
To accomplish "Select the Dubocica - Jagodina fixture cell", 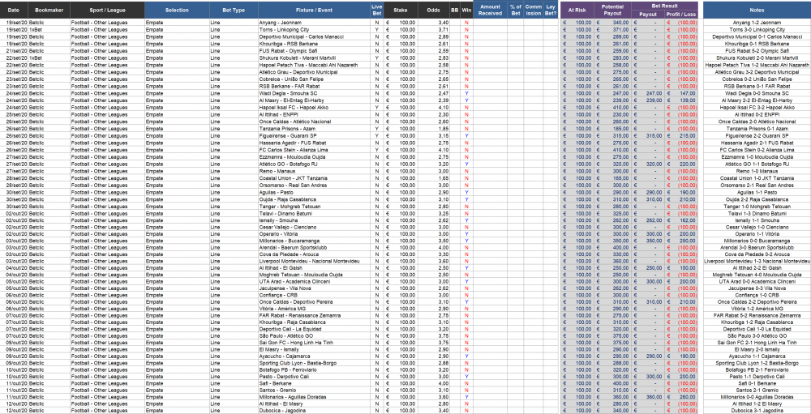I will 315,411.
